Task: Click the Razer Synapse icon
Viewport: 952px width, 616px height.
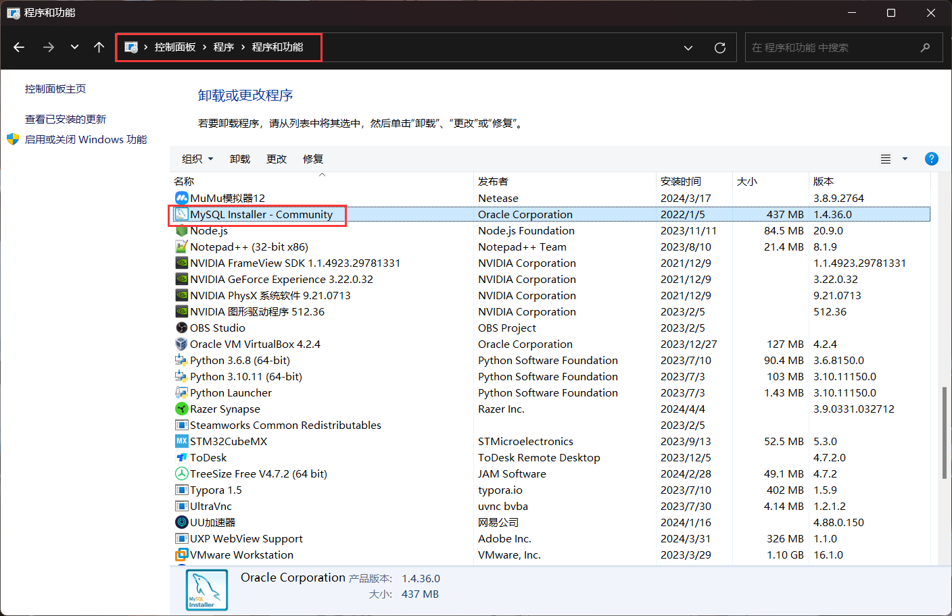Action: pyautogui.click(x=181, y=409)
